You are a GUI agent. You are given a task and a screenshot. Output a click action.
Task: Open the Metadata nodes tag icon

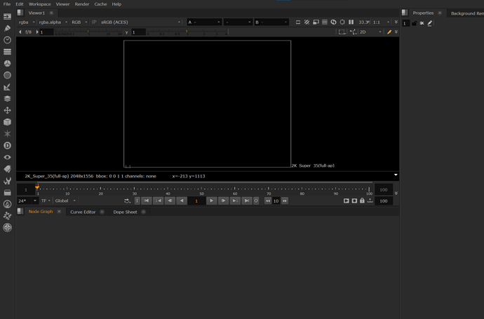(x=7, y=169)
